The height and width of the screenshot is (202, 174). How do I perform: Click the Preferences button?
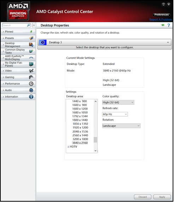(x=162, y=15)
